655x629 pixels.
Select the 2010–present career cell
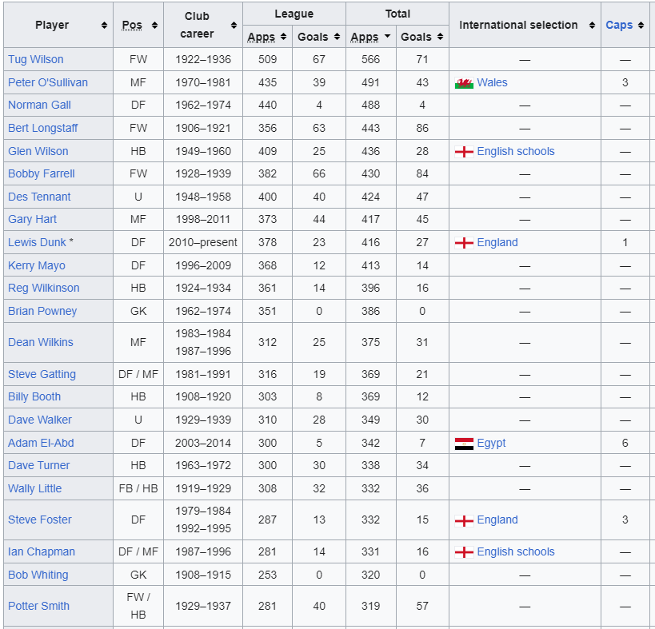[203, 242]
